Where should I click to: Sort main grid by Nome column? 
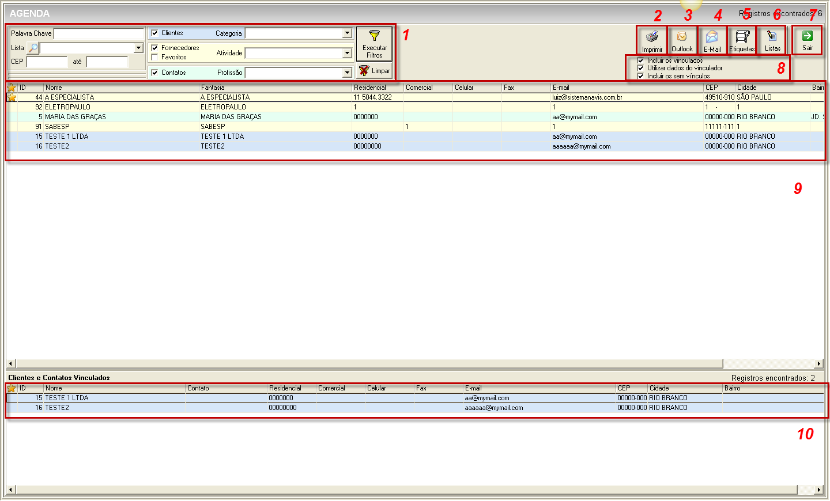121,88
